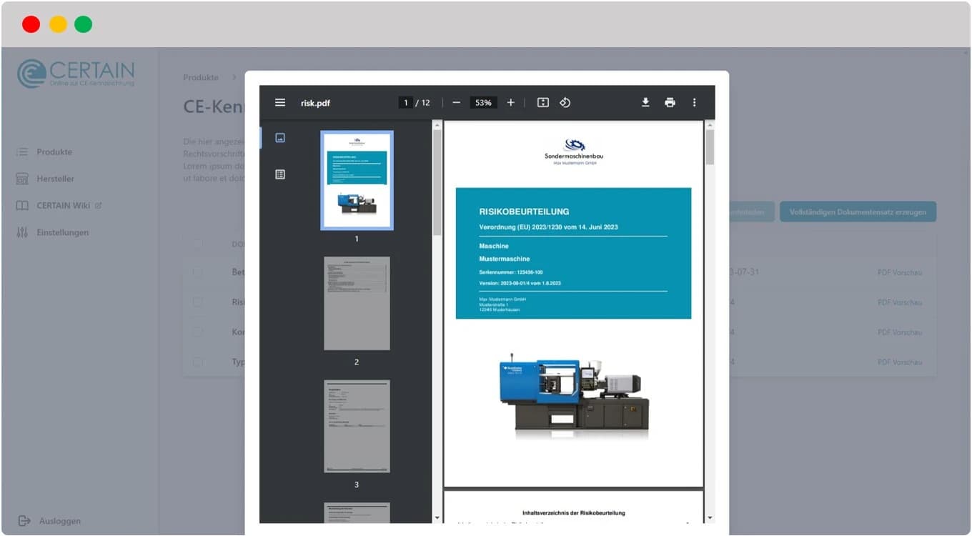This screenshot has width=972, height=536.
Task: Toggle the checkbox in the Bet... row
Action: click(x=197, y=272)
